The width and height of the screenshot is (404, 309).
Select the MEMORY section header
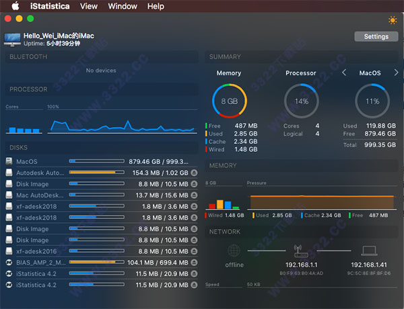tap(302, 165)
